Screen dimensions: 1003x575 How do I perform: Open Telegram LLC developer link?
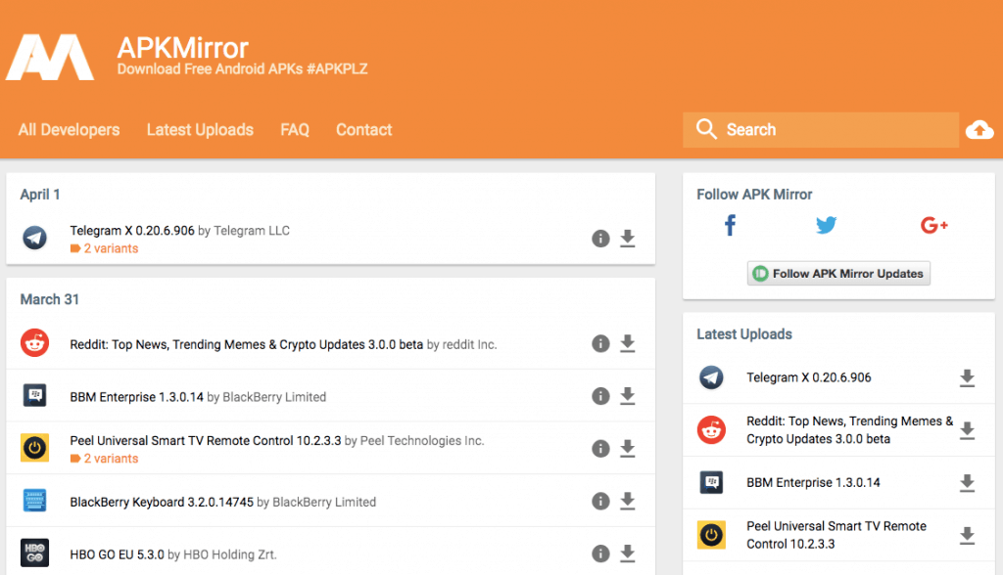click(x=252, y=231)
